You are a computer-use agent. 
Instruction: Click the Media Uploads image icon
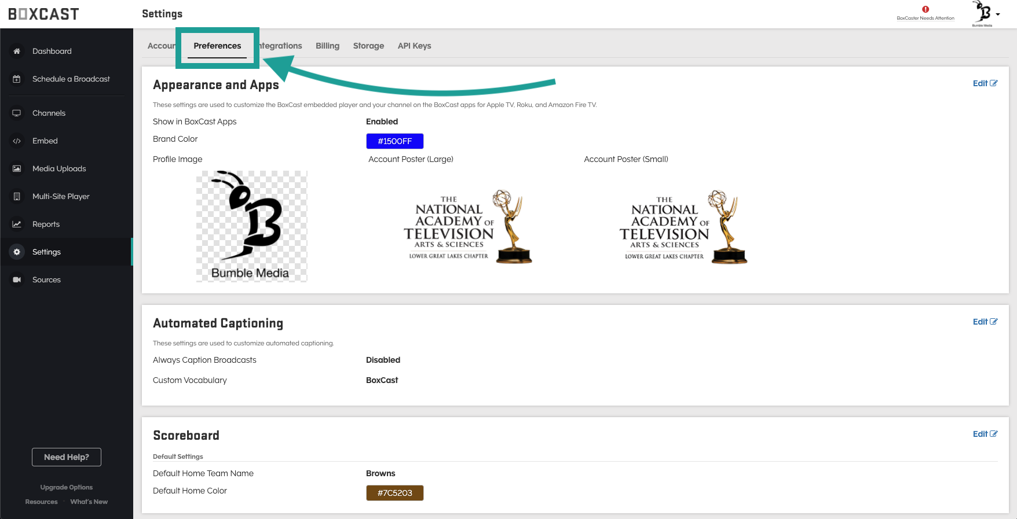click(x=17, y=169)
